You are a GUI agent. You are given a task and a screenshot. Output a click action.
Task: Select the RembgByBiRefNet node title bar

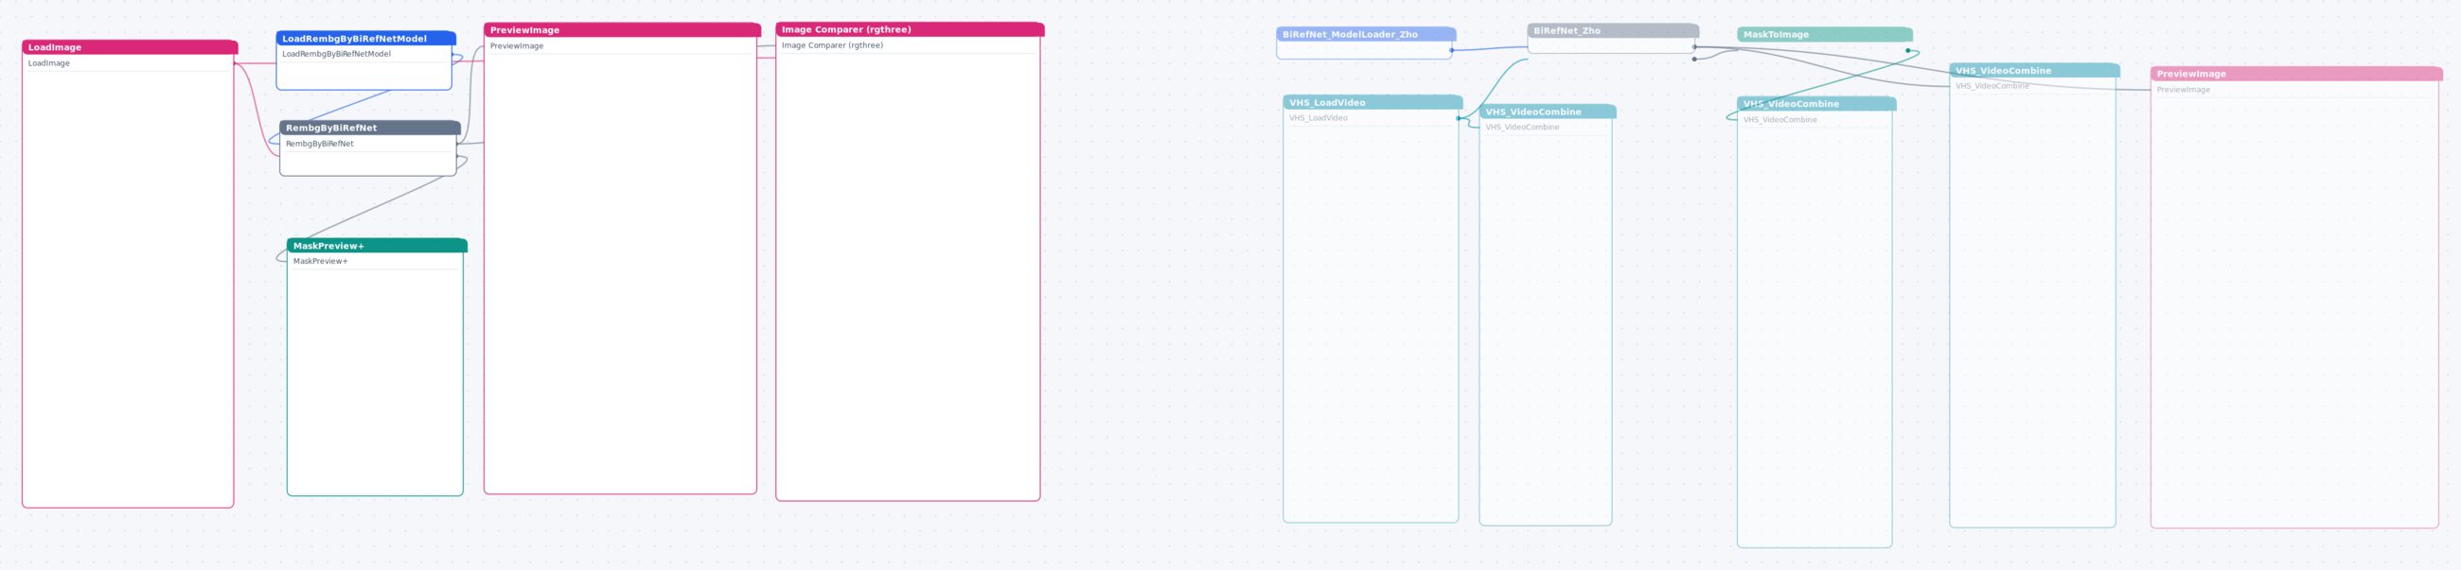(370, 128)
